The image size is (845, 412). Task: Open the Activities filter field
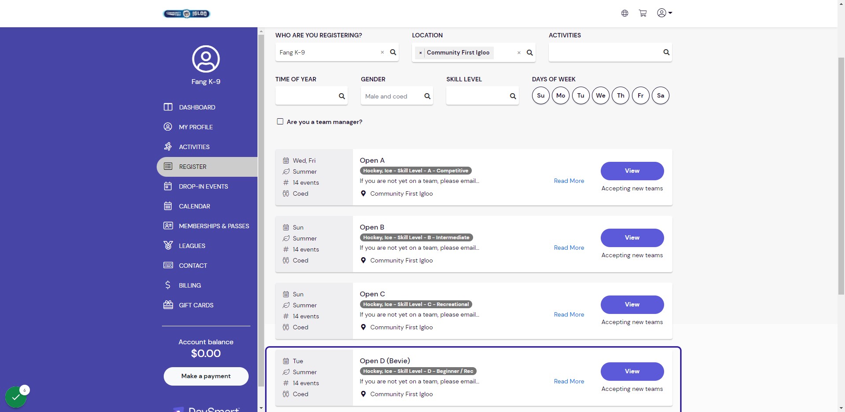[x=610, y=52]
